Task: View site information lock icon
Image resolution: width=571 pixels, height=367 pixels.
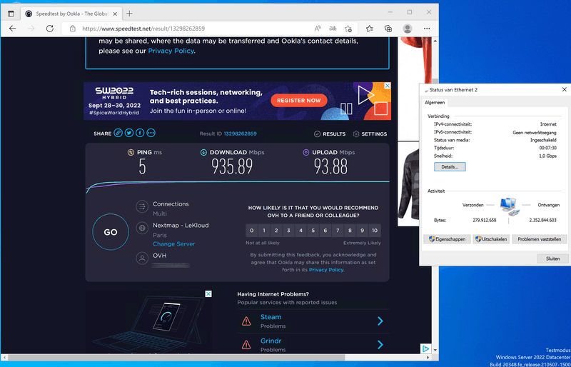Action: point(73,29)
